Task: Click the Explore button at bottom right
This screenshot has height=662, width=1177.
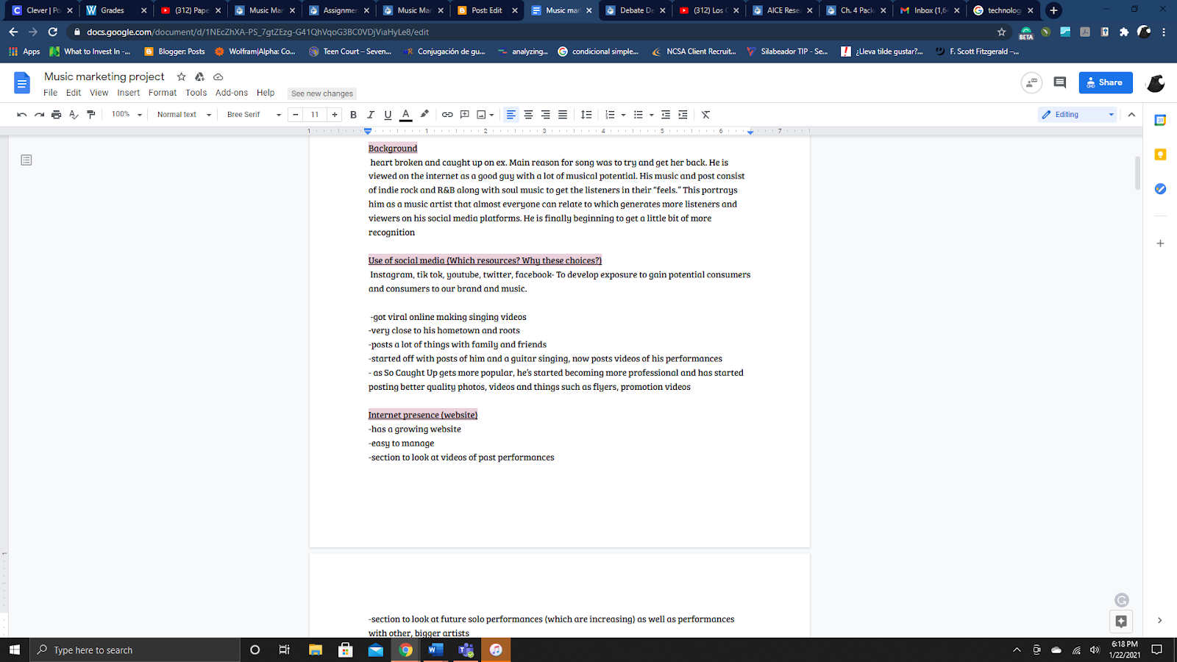Action: point(1121,621)
